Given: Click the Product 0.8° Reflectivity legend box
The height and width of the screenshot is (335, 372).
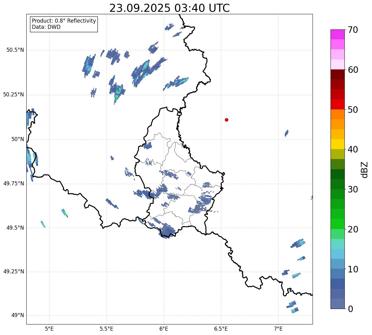Looking at the screenshot, I should (x=64, y=24).
